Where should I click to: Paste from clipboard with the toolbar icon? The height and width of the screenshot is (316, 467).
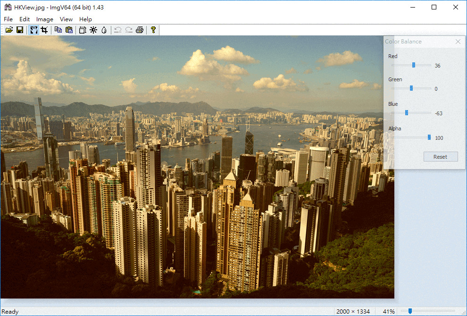pos(69,30)
